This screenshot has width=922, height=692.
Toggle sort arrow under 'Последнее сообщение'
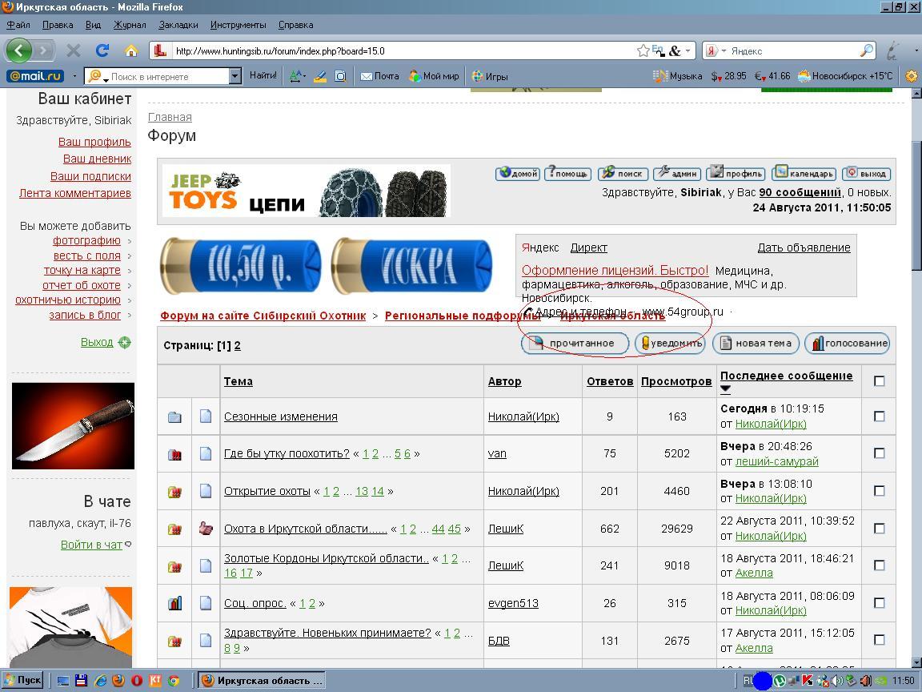[725, 389]
